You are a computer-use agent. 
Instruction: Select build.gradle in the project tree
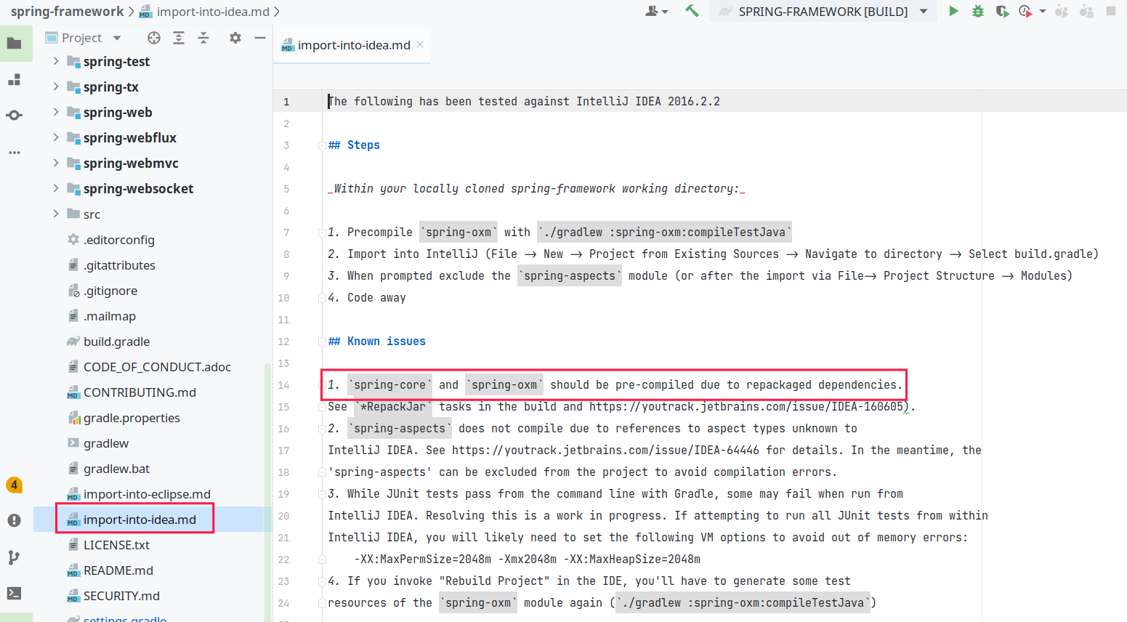point(116,342)
